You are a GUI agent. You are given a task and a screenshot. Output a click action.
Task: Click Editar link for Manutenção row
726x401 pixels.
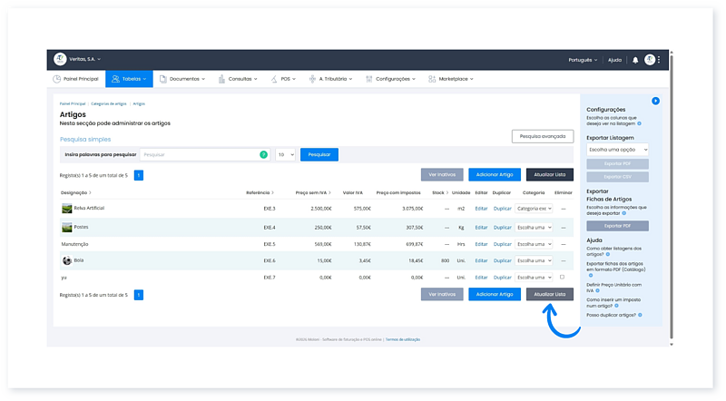click(x=481, y=243)
